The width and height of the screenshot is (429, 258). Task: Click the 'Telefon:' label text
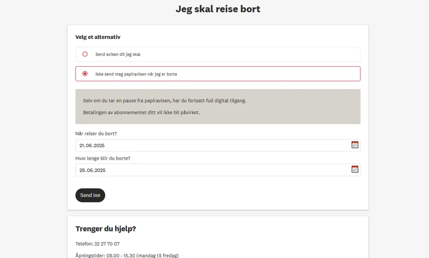(84, 244)
